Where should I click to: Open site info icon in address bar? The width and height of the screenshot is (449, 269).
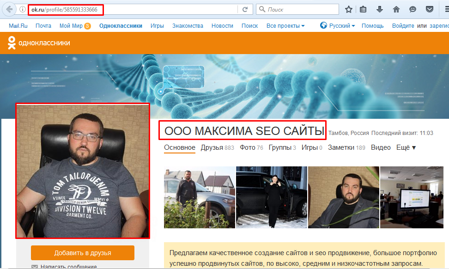point(22,9)
